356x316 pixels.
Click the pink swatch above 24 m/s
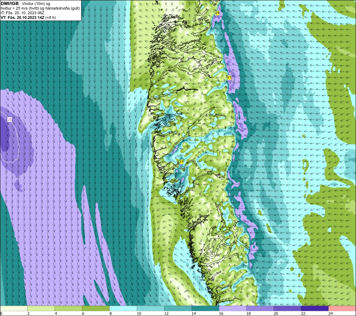click(342, 308)
